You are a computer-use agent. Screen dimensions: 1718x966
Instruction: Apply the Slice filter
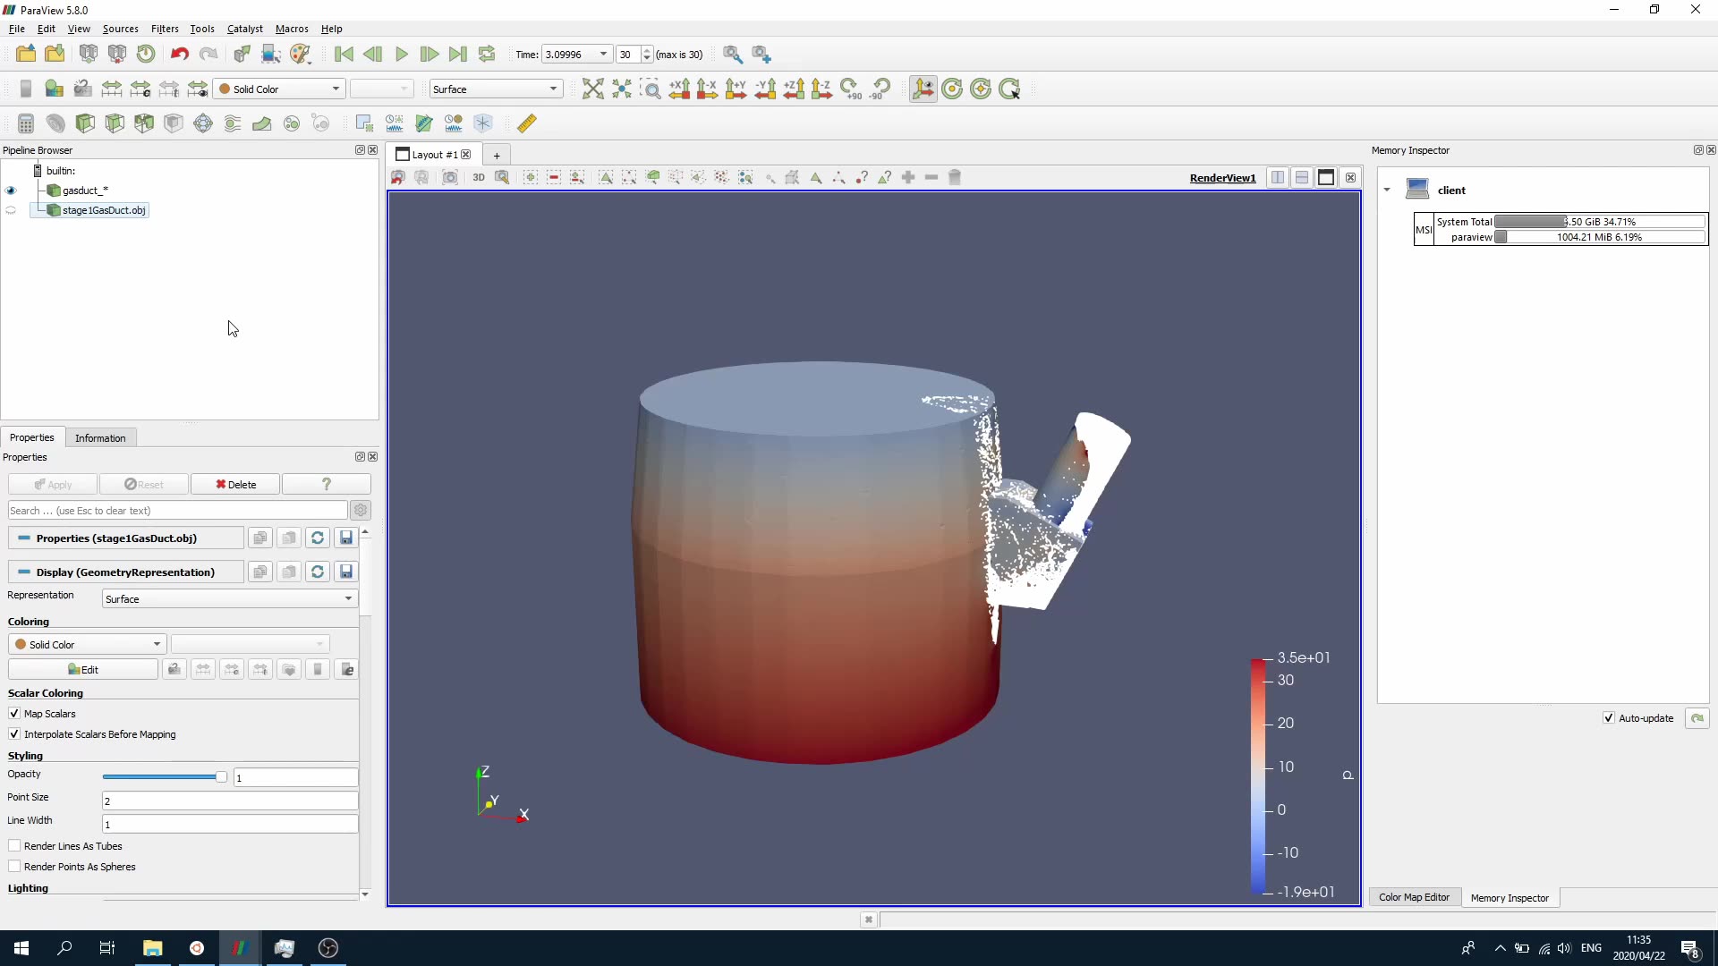click(115, 123)
